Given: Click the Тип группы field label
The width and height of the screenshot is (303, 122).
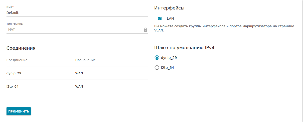Looking at the screenshot, I should [x=15, y=24].
